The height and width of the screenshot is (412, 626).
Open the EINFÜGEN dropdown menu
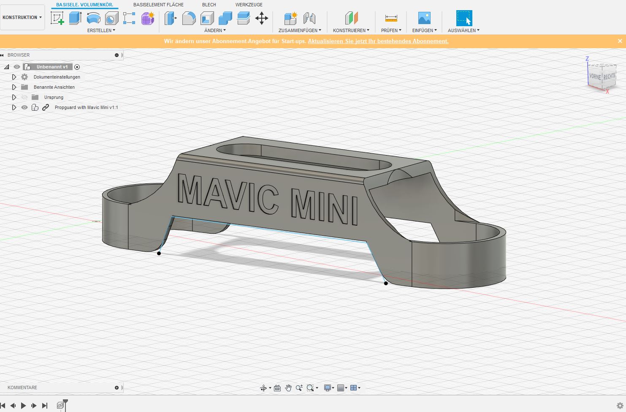point(425,30)
